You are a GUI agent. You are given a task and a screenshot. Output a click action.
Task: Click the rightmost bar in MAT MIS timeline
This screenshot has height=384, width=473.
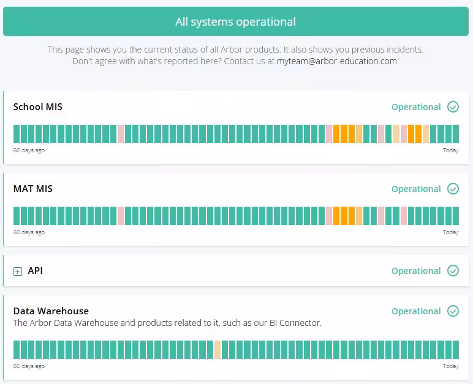pos(455,215)
